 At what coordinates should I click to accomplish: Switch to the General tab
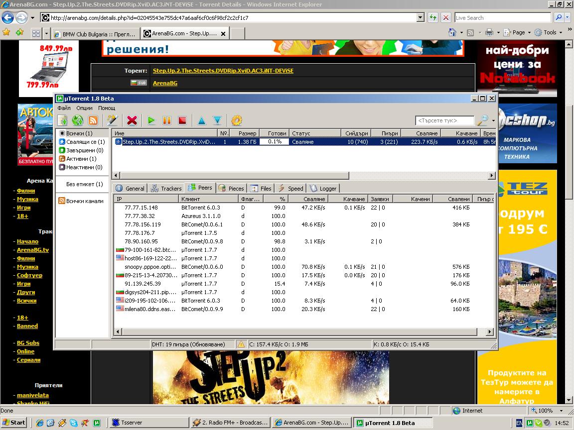pyautogui.click(x=130, y=188)
